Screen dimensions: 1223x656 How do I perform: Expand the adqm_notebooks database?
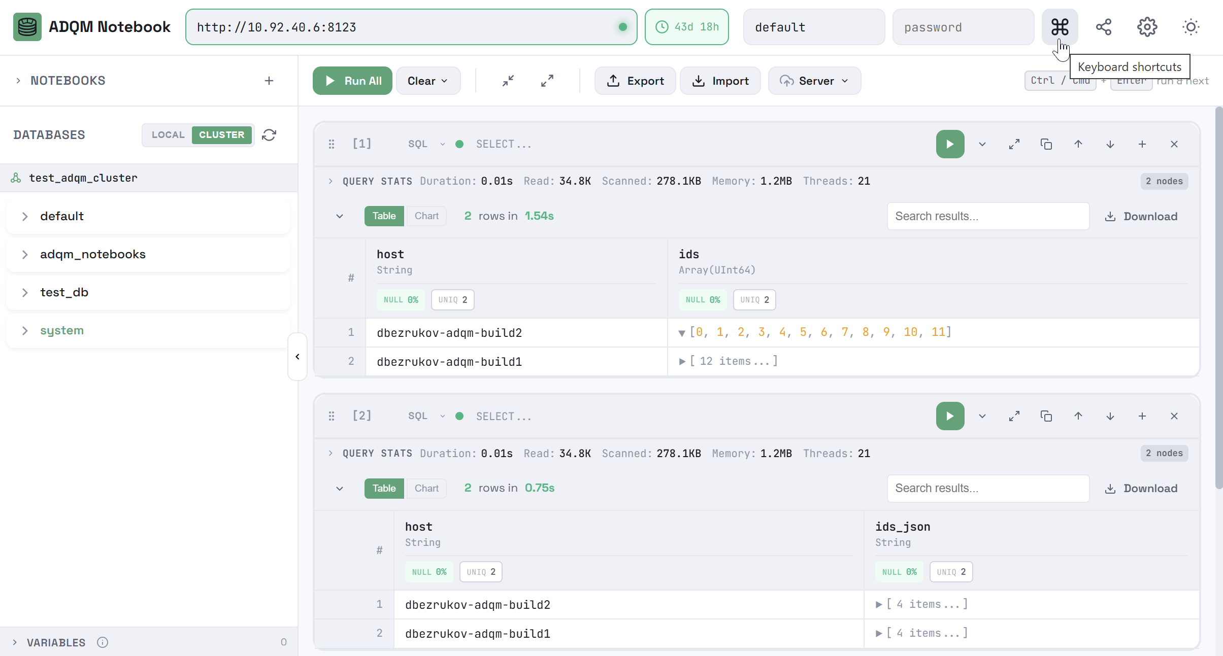pos(25,254)
